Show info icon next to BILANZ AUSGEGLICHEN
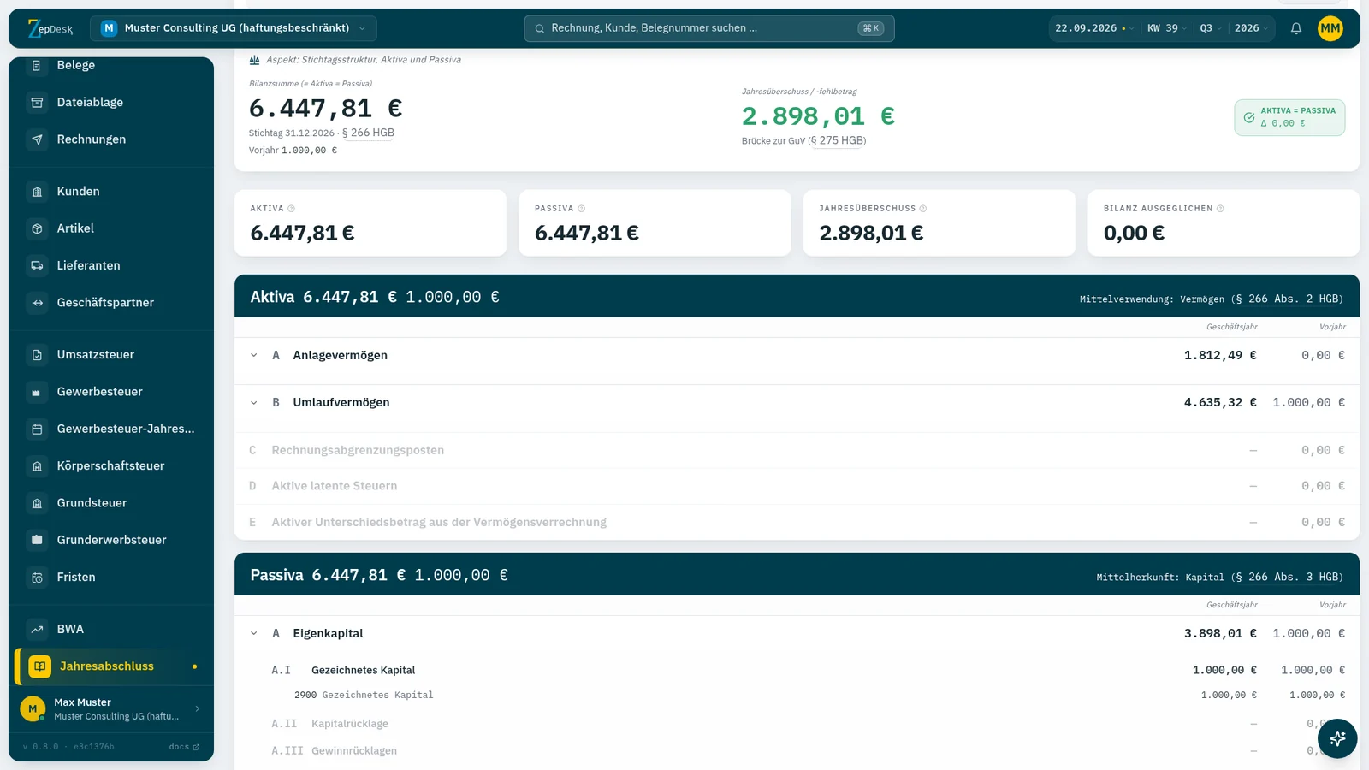 pyautogui.click(x=1220, y=209)
